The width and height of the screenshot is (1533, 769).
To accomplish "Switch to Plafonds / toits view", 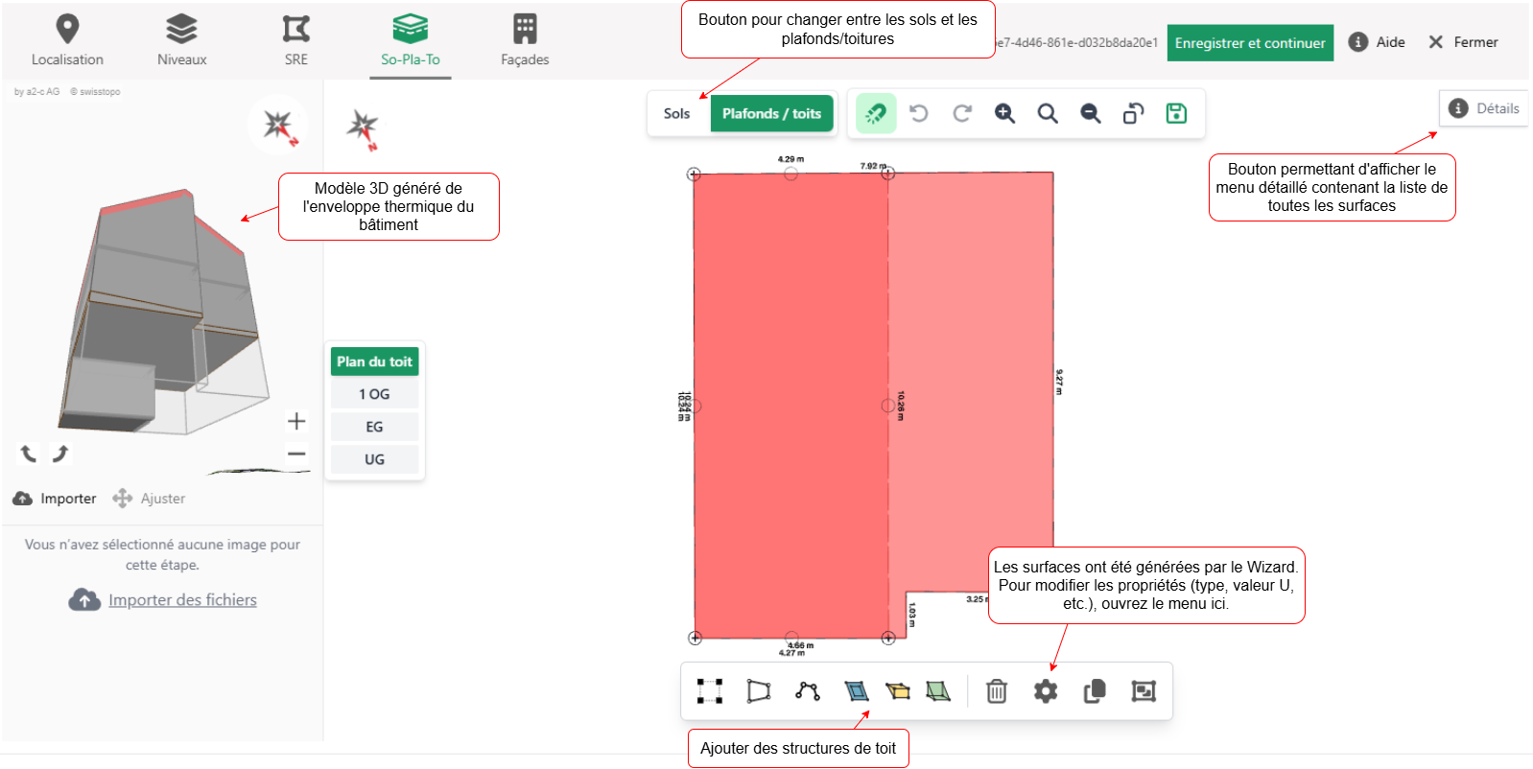I will pyautogui.click(x=771, y=113).
